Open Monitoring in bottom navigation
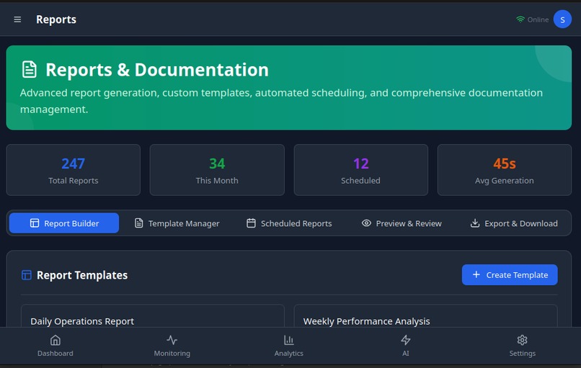 tap(172, 346)
